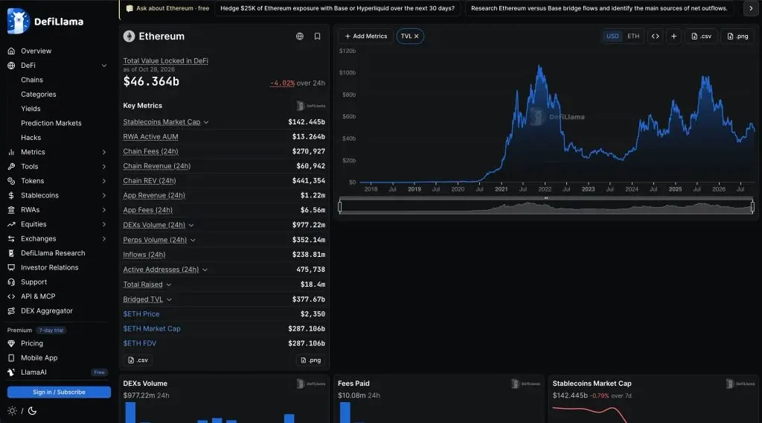Expand Active Addresses (24h) breakdown
This screenshot has height=423, width=762.
pos(205,270)
